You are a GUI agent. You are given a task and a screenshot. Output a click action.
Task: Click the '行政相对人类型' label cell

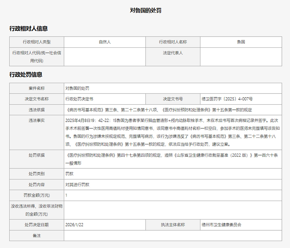[37, 42]
